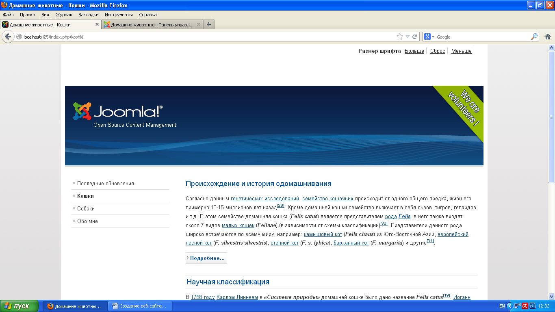Image resolution: width=555 pixels, height=312 pixels.
Task: Open 'Последние обновления' sidebar menu item
Action: (x=106, y=184)
